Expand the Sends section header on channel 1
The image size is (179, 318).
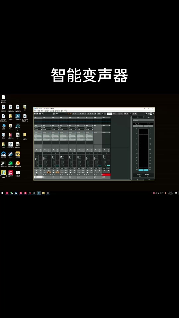click(x=38, y=132)
